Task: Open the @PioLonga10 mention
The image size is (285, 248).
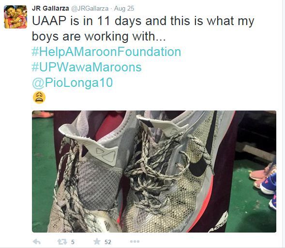Action: 73,83
